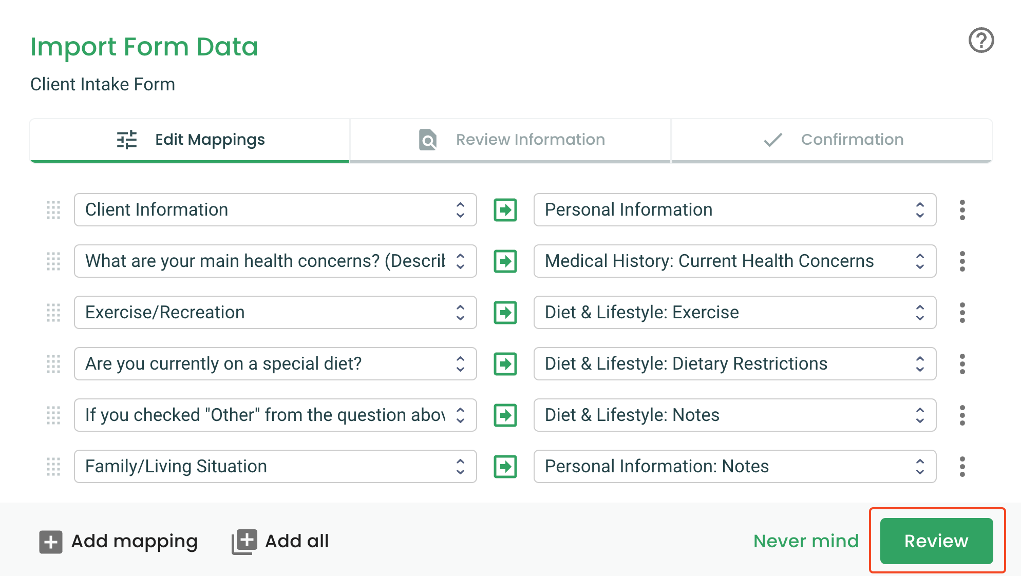Open the Family/Living Situation source dropdown
Screen dimensions: 1021x576
coord(275,467)
